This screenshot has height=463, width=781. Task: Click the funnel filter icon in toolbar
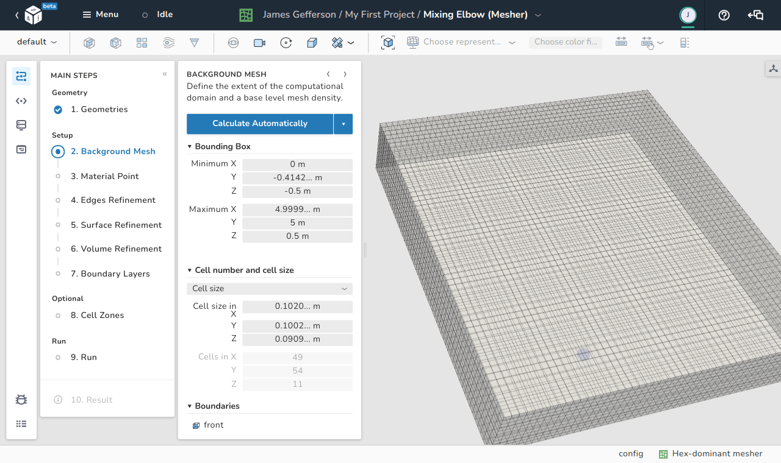[x=195, y=43]
